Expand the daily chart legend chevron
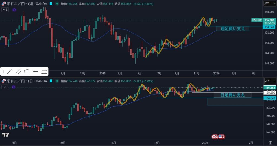 click(x=5, y=87)
